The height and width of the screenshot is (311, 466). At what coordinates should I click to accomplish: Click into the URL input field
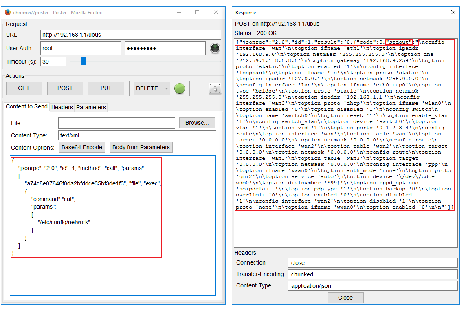(x=130, y=35)
